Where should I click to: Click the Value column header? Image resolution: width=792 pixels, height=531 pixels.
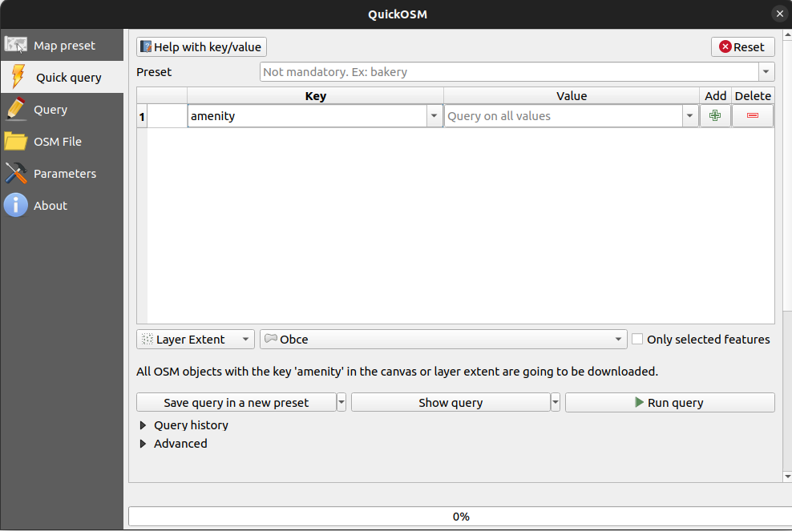click(572, 96)
